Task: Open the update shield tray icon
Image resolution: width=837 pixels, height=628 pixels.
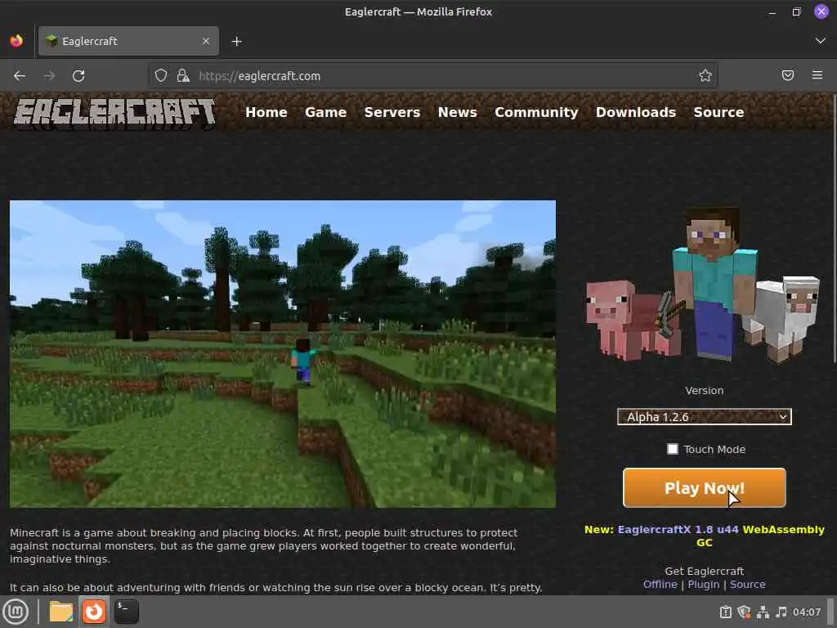Action: (x=744, y=612)
